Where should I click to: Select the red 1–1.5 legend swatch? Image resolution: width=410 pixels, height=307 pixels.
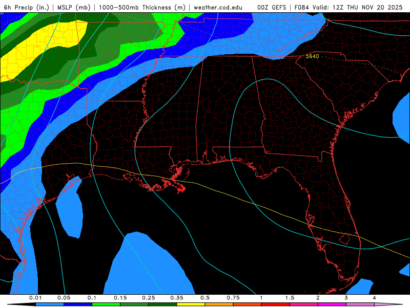pyautogui.click(x=276, y=304)
